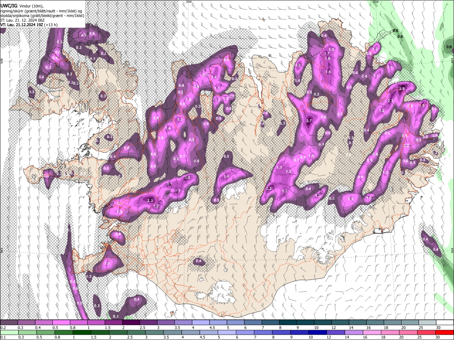The image size is (454, 340).
Task: Pick the darkest purple swatch labeled 2 in the upper row
Action: click(x=131, y=322)
